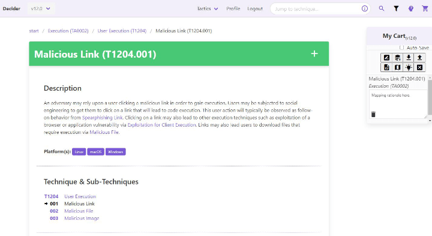This screenshot has height=236, width=432.
Task: Click the Mapping rationale text area
Action: (398, 104)
